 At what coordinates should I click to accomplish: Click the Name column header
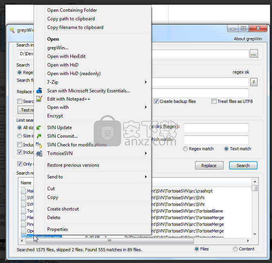click(x=26, y=183)
